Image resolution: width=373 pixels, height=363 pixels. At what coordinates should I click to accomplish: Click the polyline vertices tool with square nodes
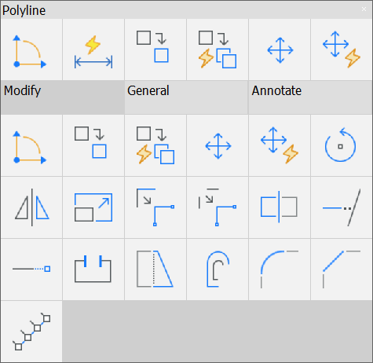pyautogui.click(x=31, y=332)
